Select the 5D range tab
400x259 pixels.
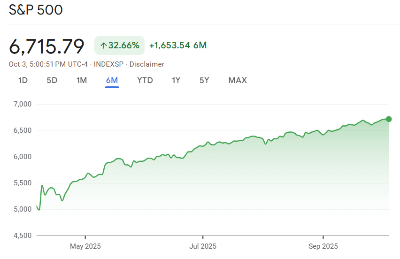(x=52, y=80)
